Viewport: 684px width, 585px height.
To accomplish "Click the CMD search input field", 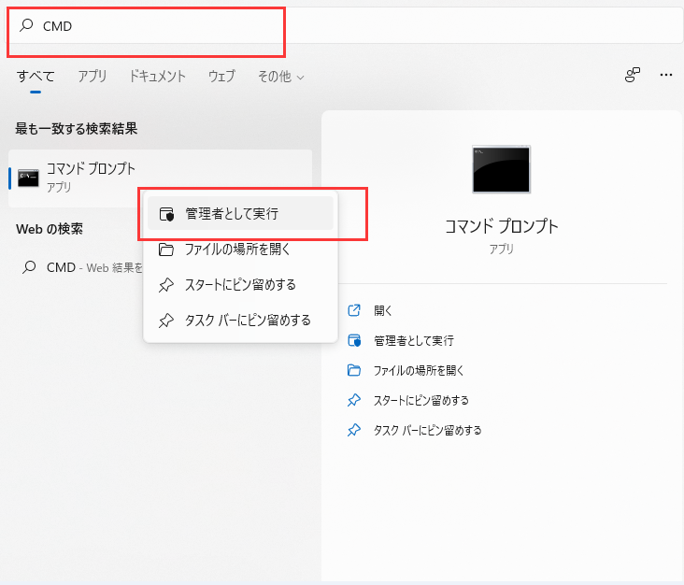I will pos(345,26).
